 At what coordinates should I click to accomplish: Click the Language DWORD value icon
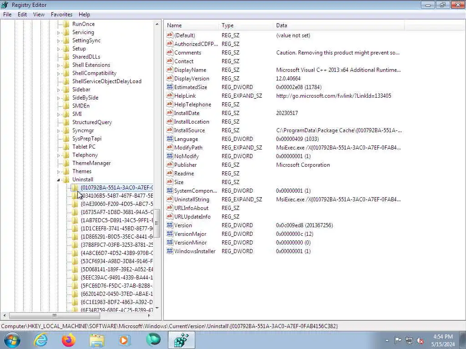coord(170,139)
